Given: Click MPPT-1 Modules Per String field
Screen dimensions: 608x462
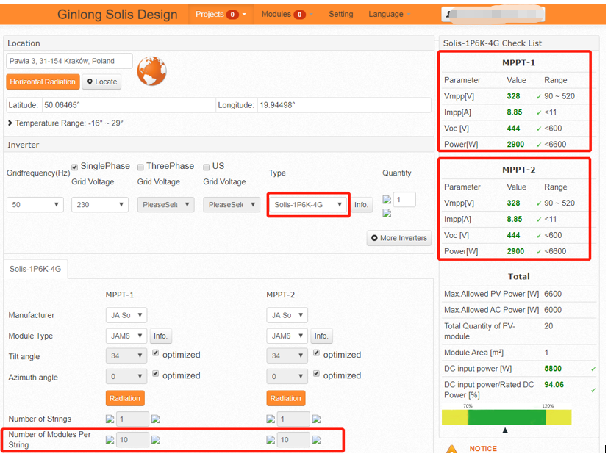Looking at the screenshot, I should click(132, 439).
